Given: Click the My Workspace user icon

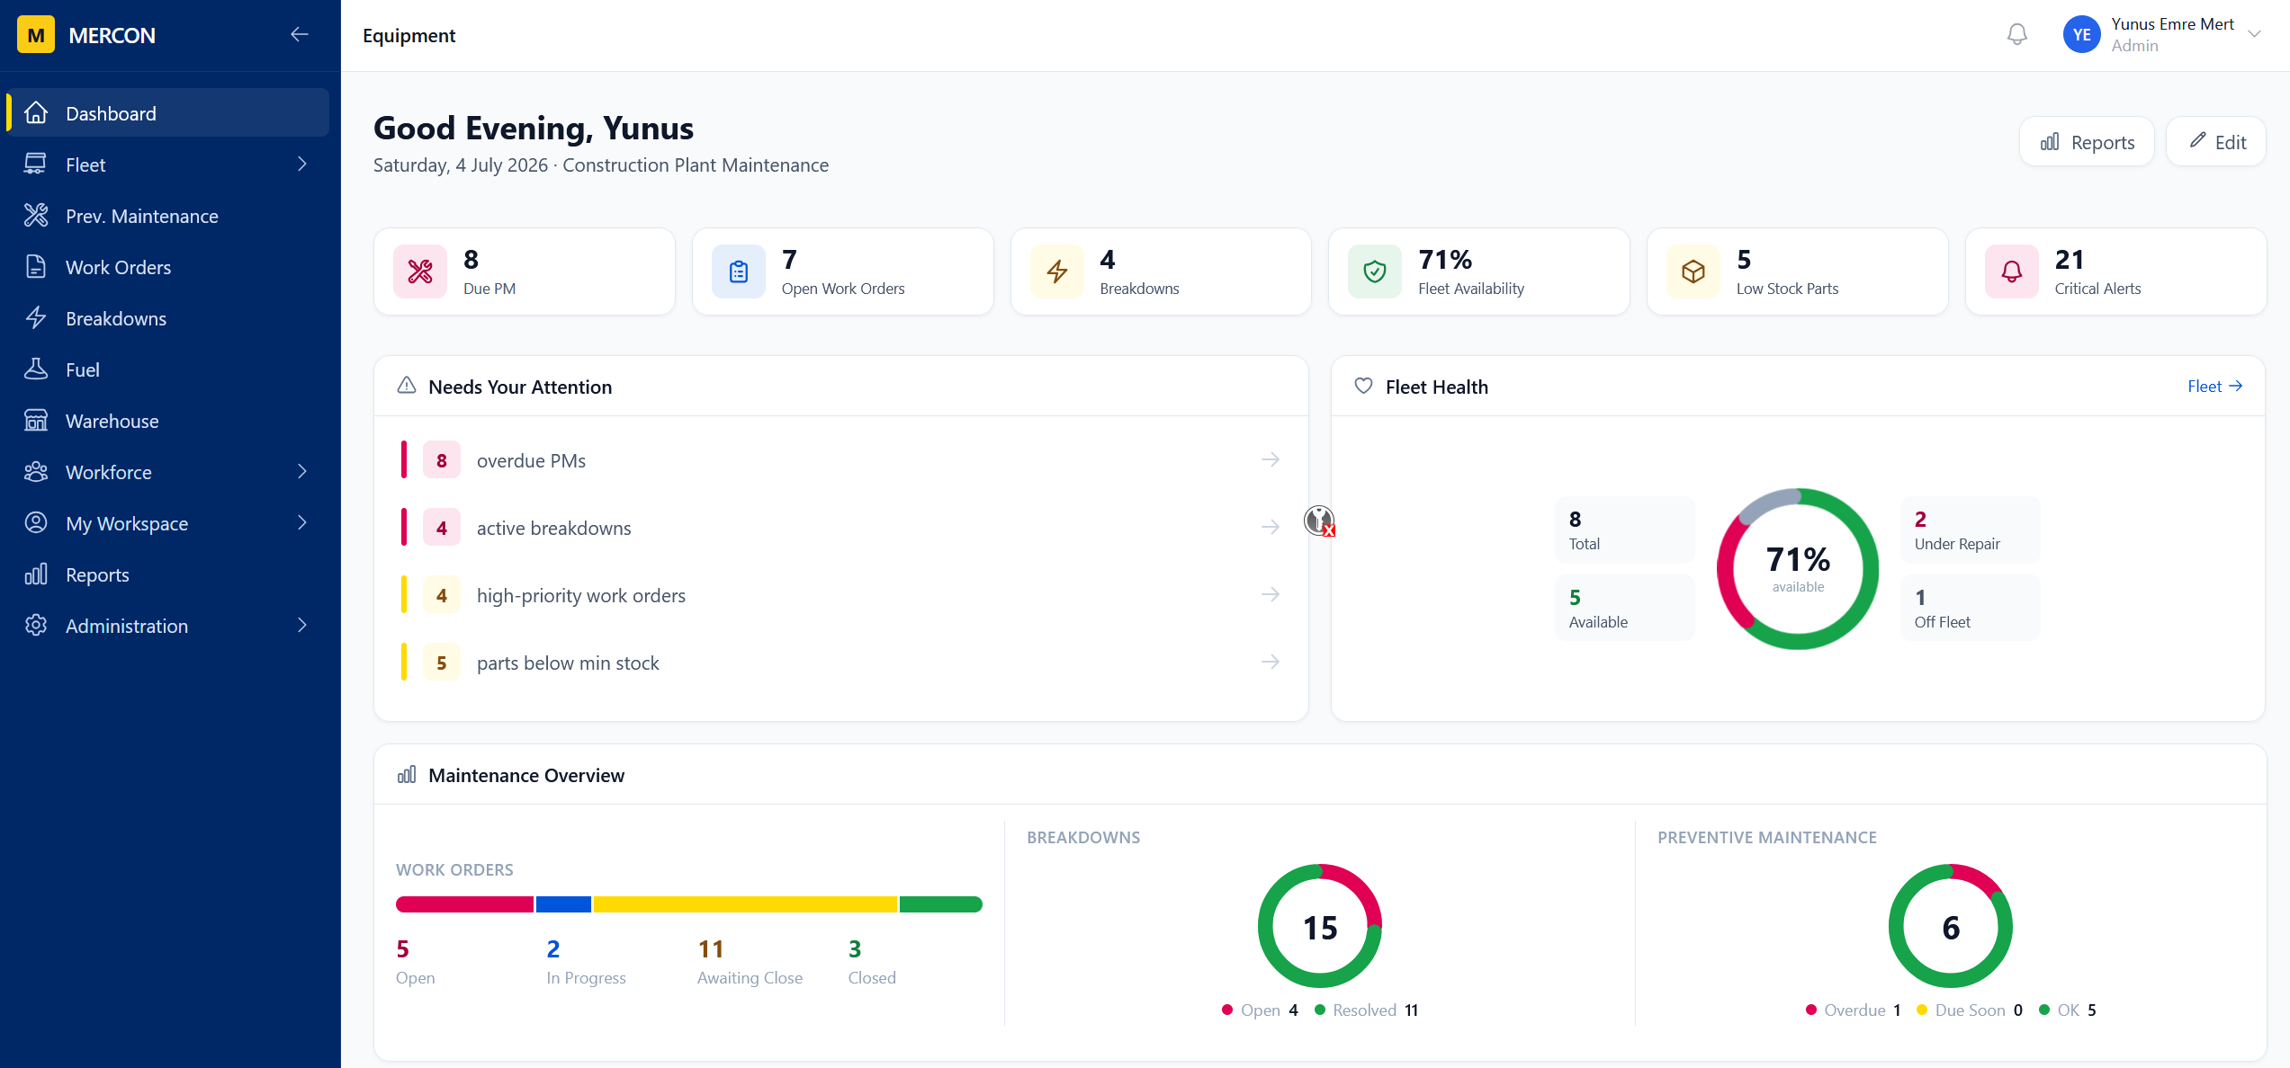Looking at the screenshot, I should tap(36, 523).
